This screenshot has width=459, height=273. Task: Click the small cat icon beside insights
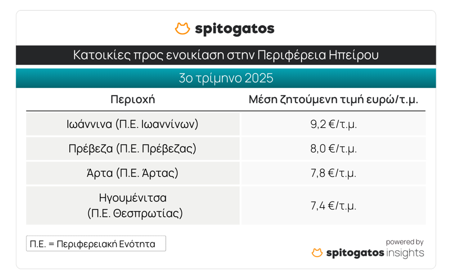317,253
